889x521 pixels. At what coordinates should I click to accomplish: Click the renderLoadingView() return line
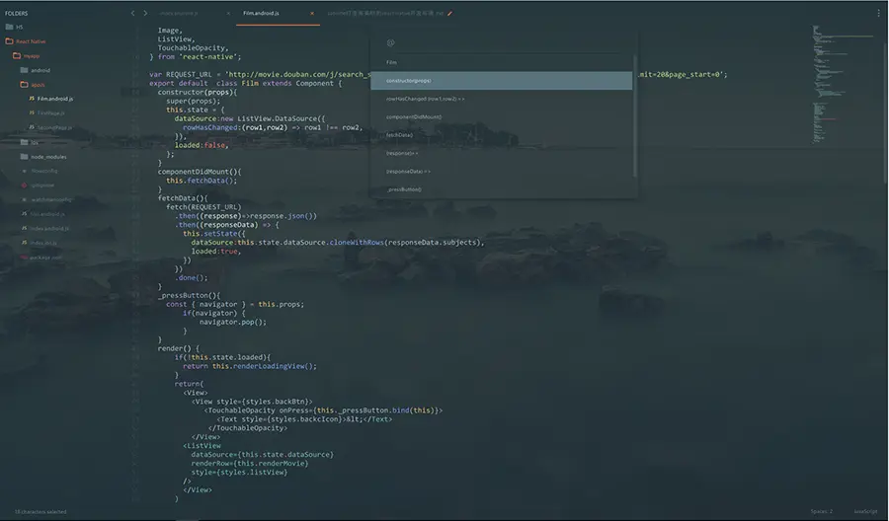(x=250, y=366)
